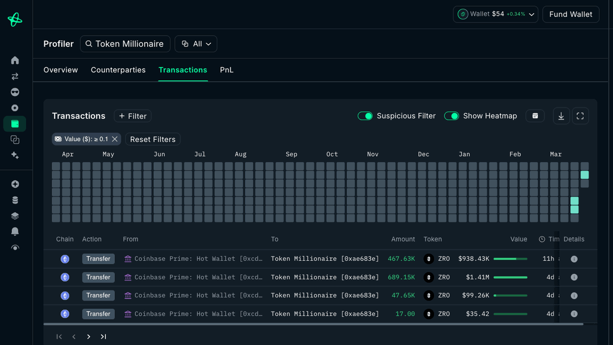Switch to the Overview tab
Screen dimensions: 613x345
pos(61,70)
